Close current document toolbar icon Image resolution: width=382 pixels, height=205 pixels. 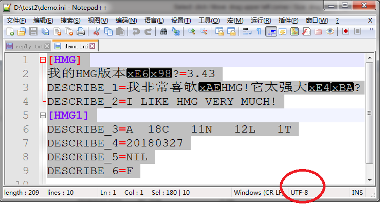tap(57, 31)
